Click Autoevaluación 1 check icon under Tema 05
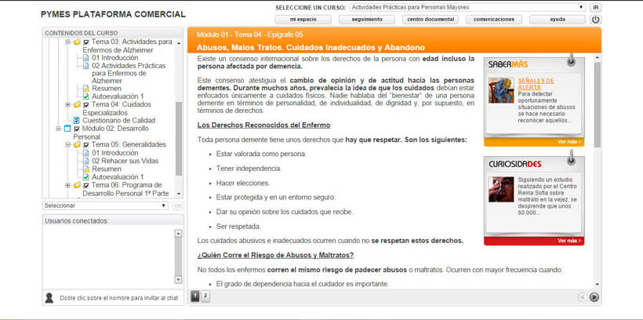 click(x=85, y=176)
